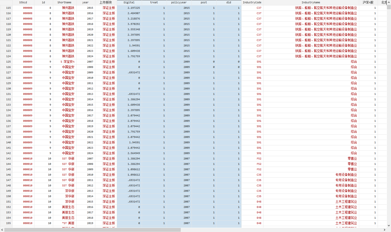Viewport: 391px width, 232px height.
Task: Click the Digital cell with value 3.970292
Action: 133,24
